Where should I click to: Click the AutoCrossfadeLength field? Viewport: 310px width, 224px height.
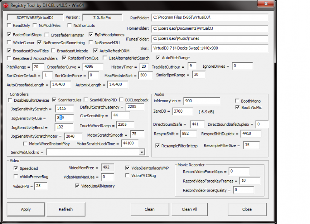click(60, 84)
